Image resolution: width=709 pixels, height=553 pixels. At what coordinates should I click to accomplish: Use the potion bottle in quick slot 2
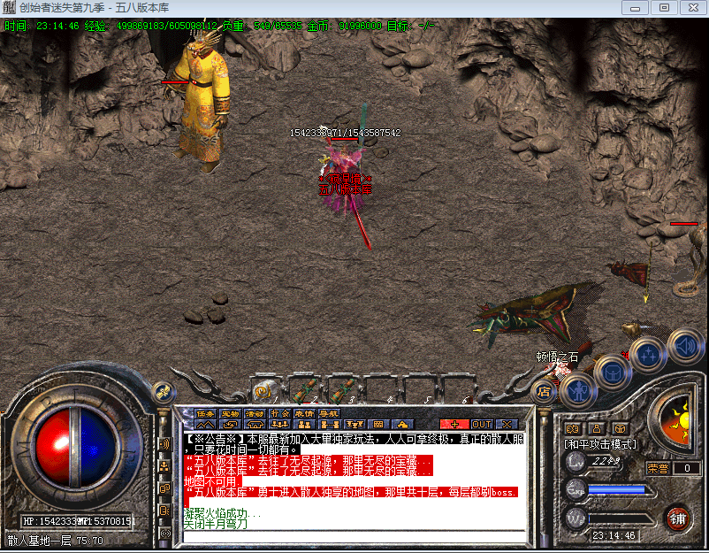click(304, 390)
